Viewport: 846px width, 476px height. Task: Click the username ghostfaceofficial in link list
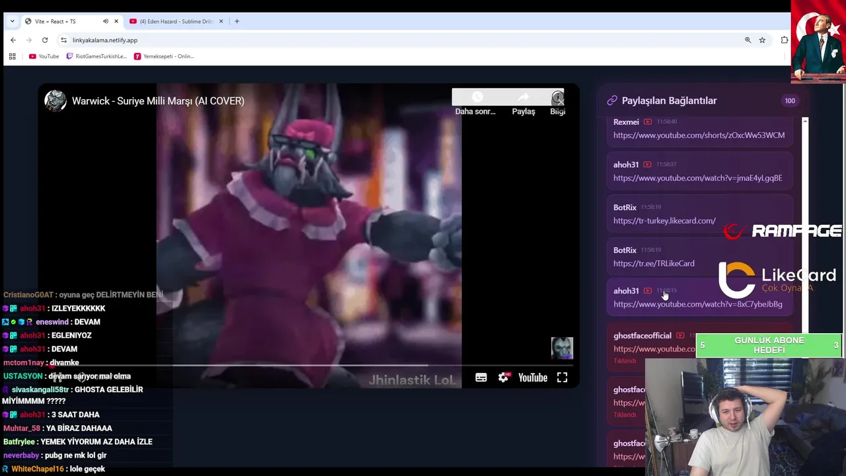pyautogui.click(x=642, y=335)
